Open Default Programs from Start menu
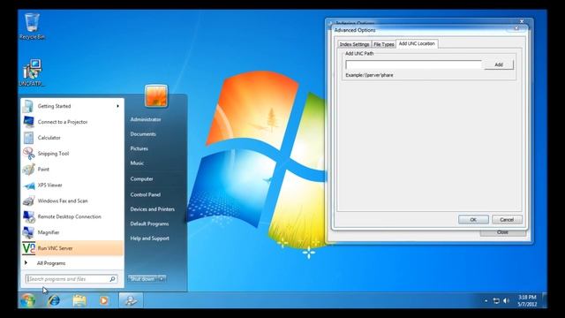The height and width of the screenshot is (318, 565). (x=149, y=223)
